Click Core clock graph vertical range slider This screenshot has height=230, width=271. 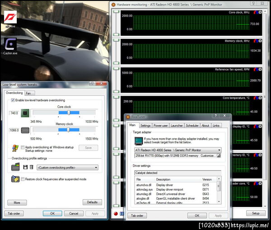pos(117,23)
